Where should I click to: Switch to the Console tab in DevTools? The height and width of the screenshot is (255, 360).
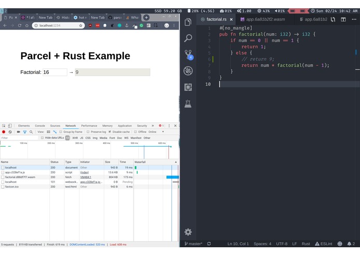(x=39, y=125)
